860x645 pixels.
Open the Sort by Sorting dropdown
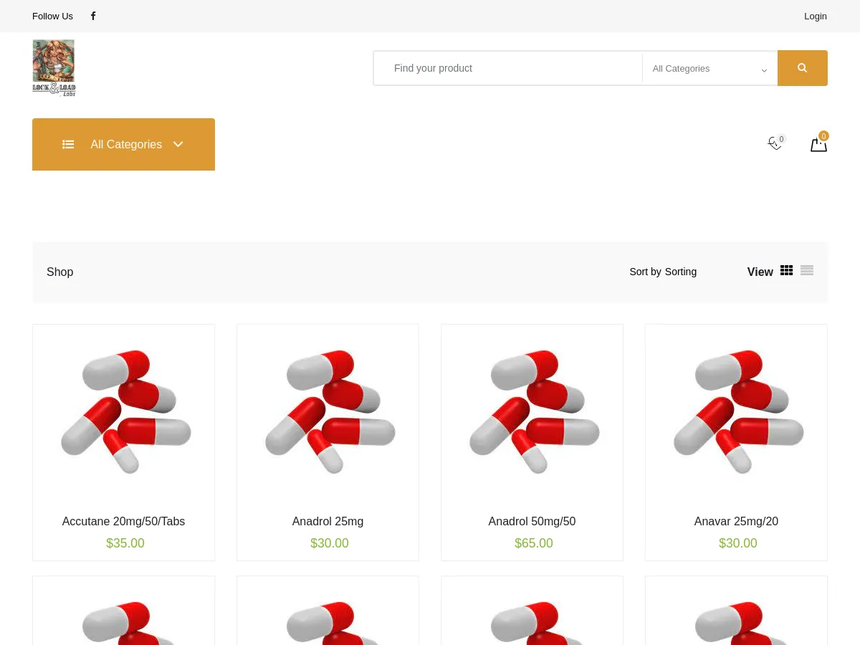(663, 272)
